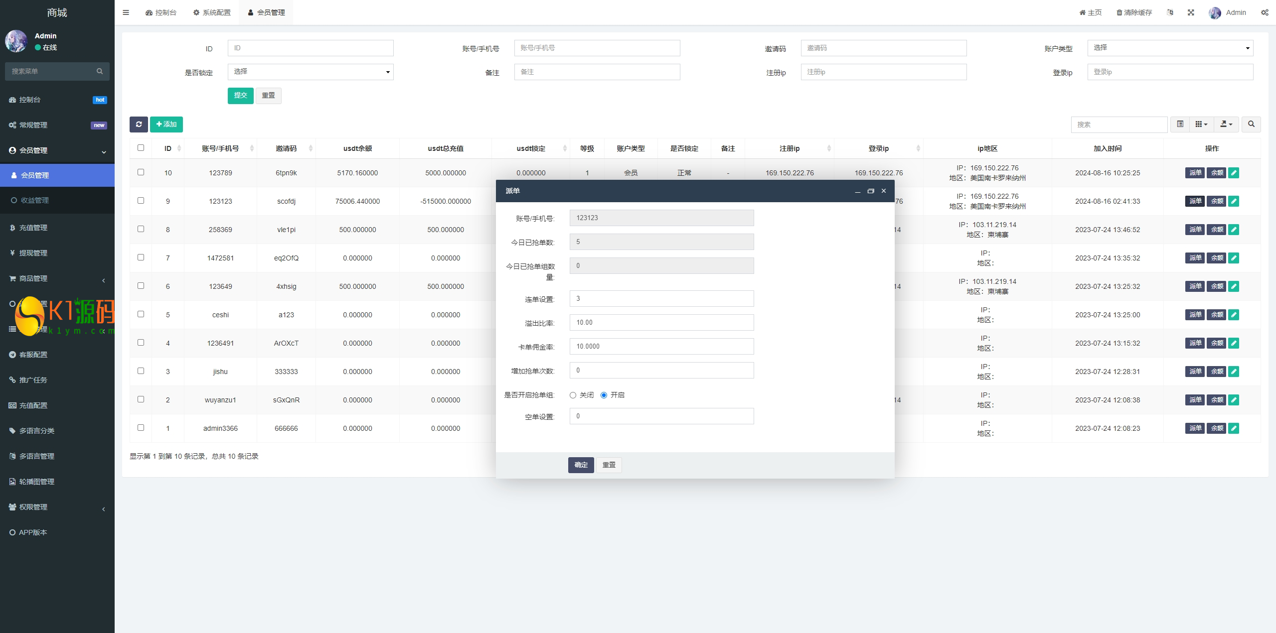The height and width of the screenshot is (633, 1276).
Task: Click the magnifier search icon beside table toolbar
Action: tap(1251, 125)
